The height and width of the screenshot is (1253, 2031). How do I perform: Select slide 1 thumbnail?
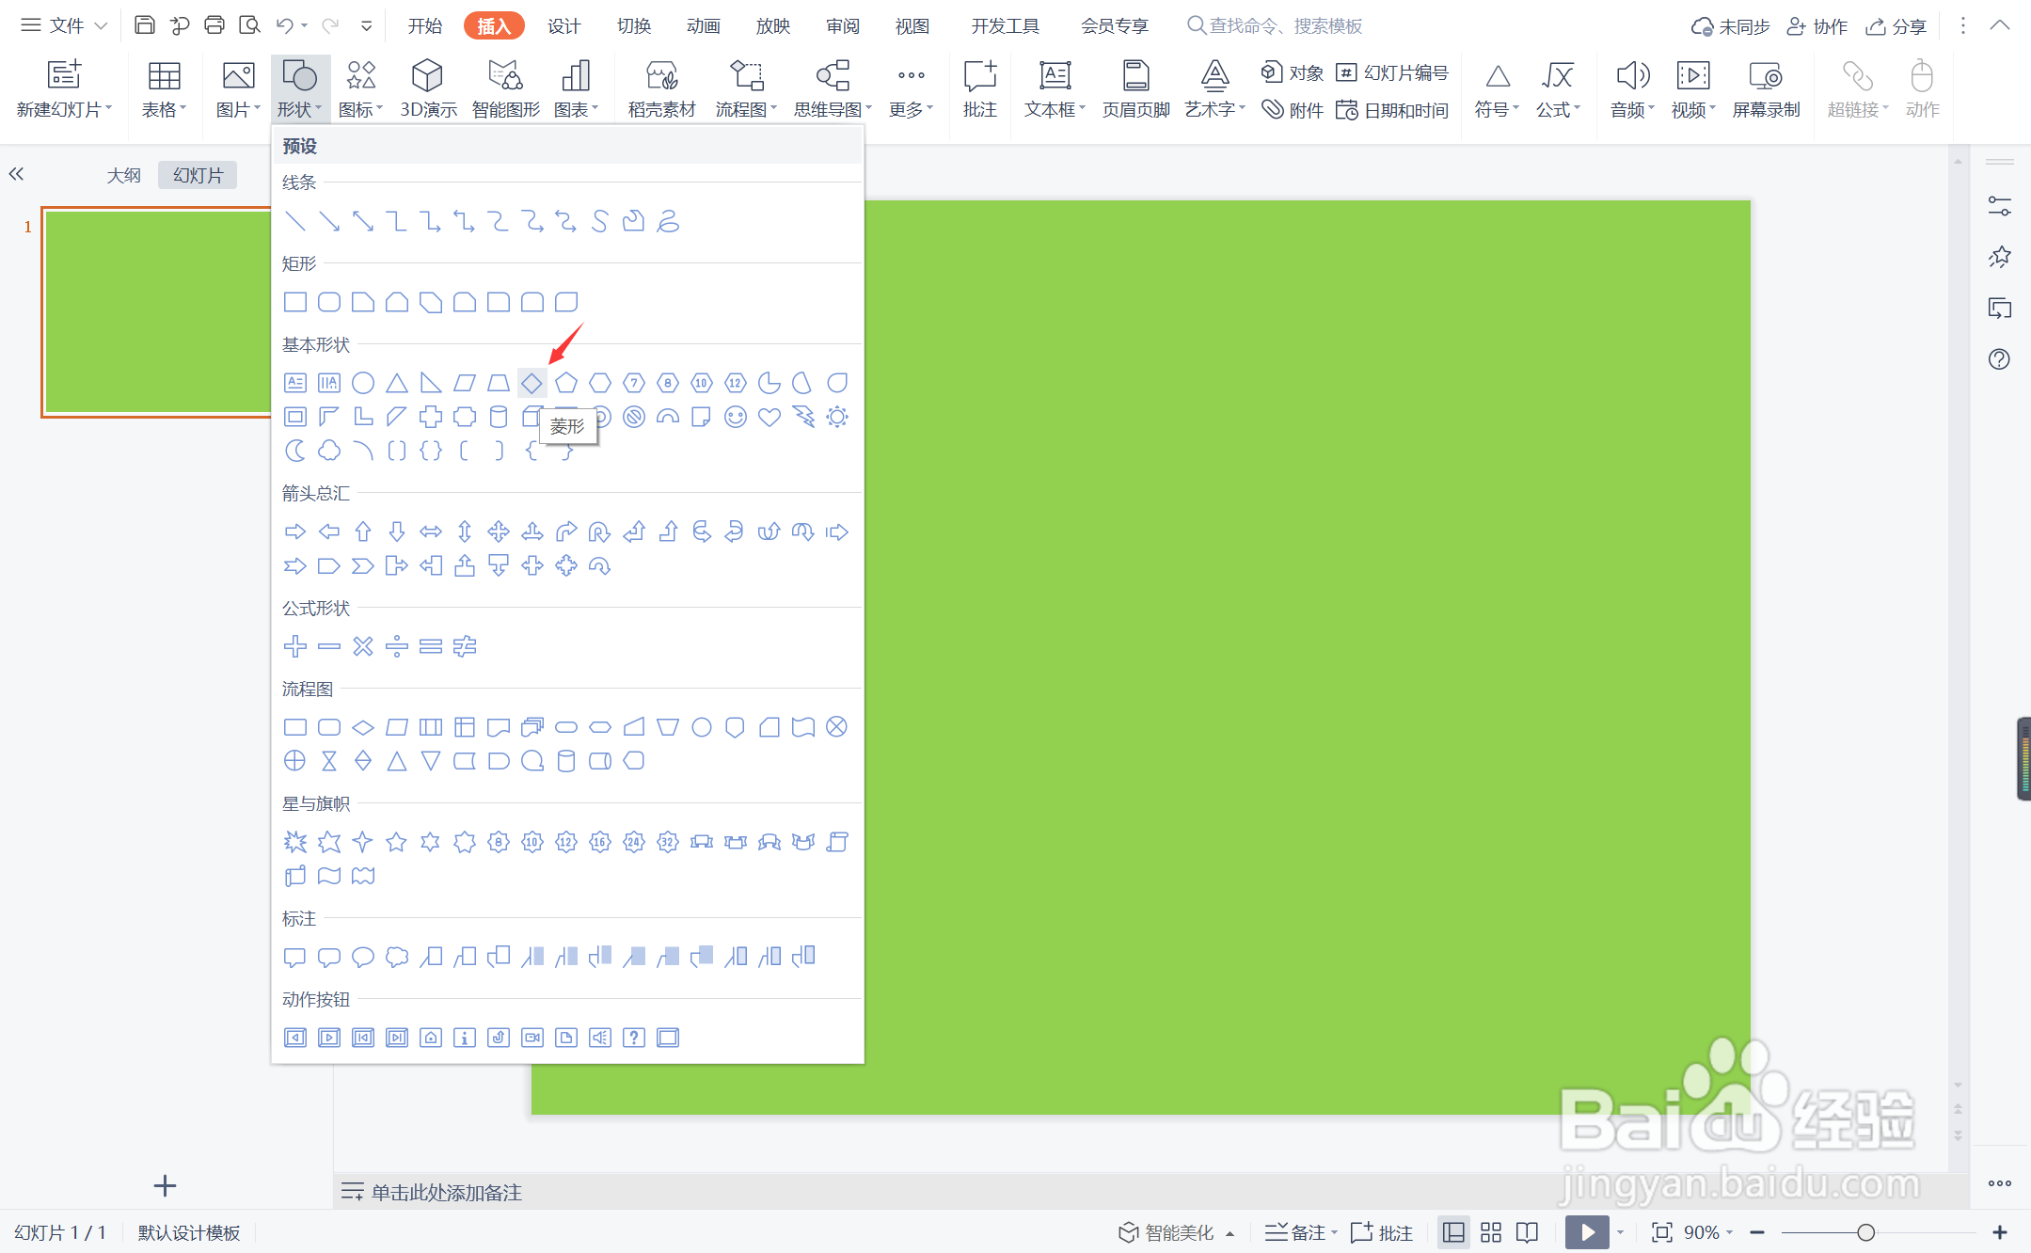point(158,312)
